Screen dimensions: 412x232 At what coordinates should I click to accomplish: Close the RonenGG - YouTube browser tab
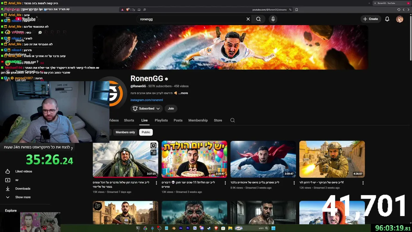coord(375,3)
